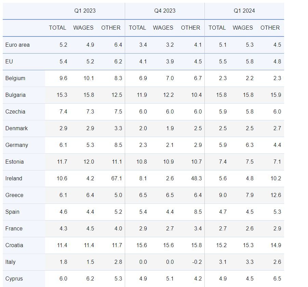Click the Belgium row label
This screenshot has height=287, width=308.
(15, 78)
